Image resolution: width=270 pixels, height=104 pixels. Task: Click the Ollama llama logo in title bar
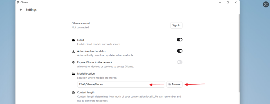click(18, 2)
